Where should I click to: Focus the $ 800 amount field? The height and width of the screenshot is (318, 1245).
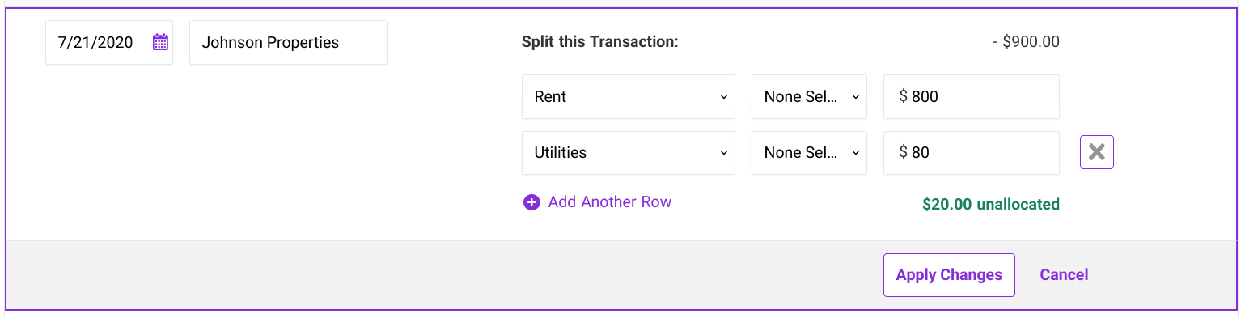pos(972,96)
